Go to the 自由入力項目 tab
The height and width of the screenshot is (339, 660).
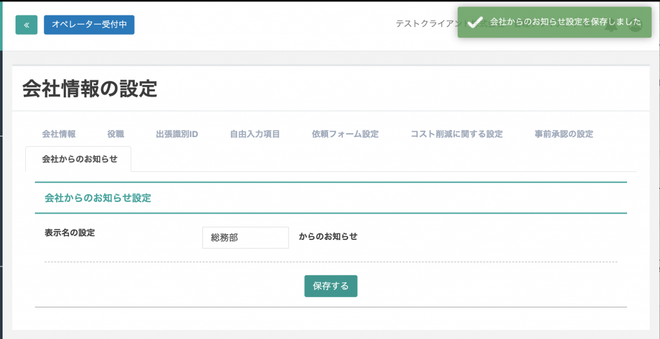coord(255,134)
